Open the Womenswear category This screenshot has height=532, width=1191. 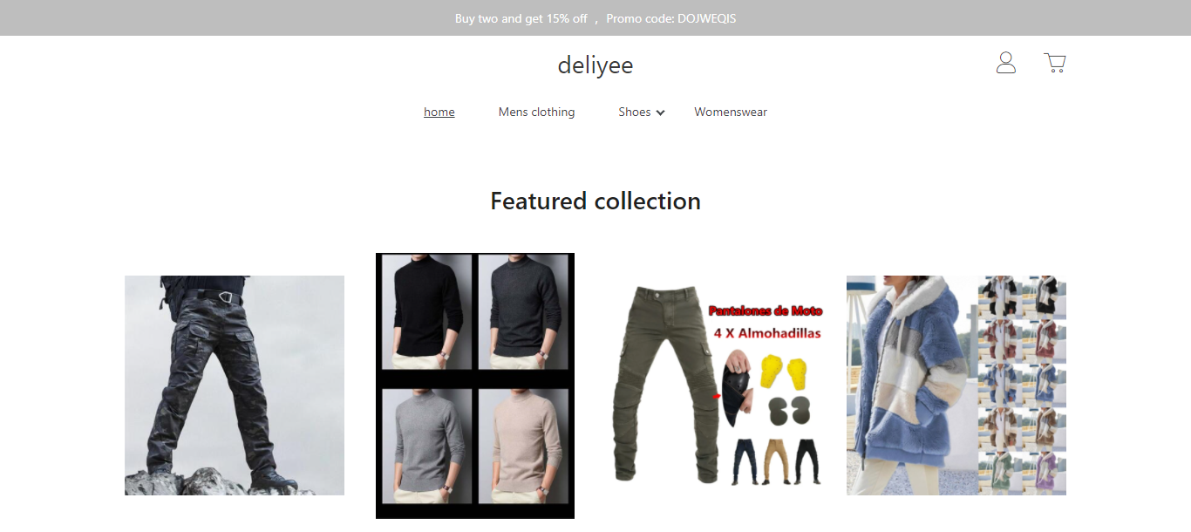731,112
